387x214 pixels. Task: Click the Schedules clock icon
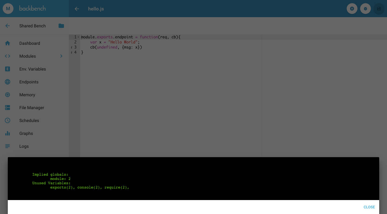[8, 120]
